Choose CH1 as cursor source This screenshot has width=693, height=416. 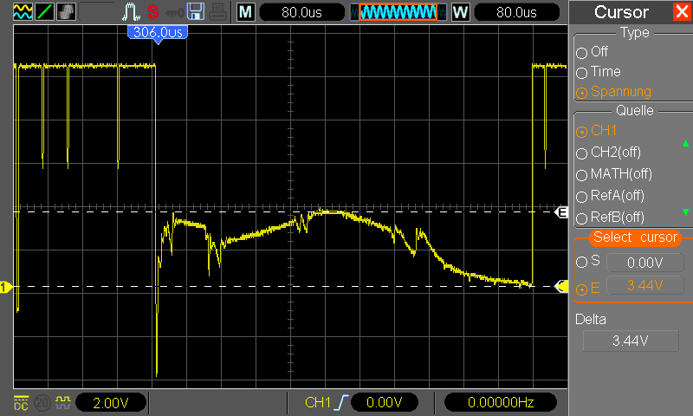[x=596, y=130]
